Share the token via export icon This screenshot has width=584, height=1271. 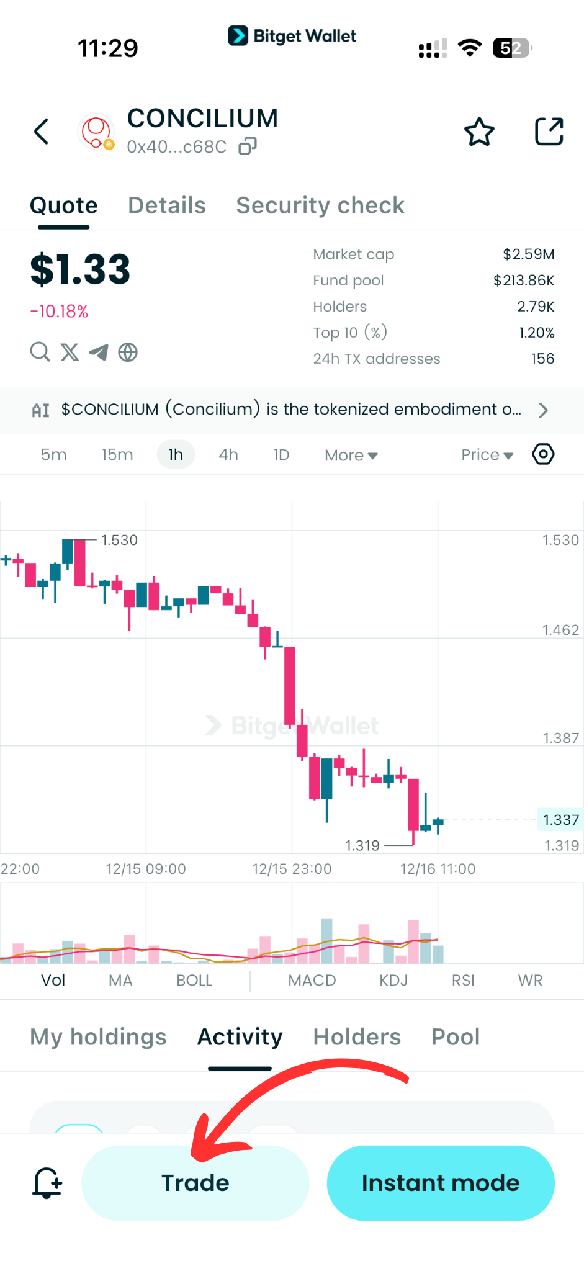[549, 131]
